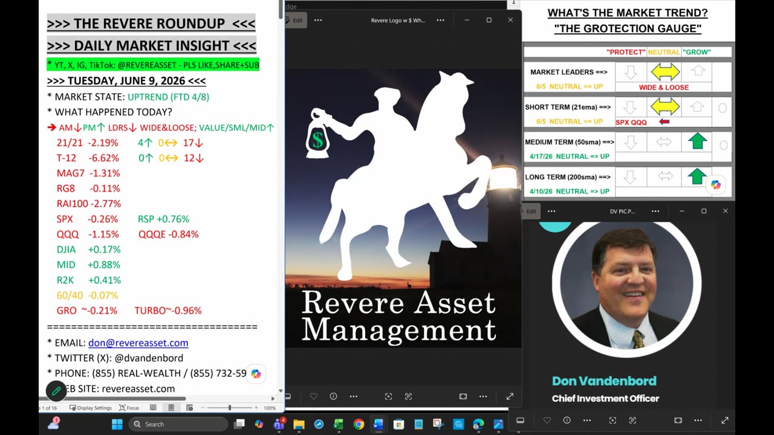Click the scan text icon in the Revere Logo window

pos(408,396)
